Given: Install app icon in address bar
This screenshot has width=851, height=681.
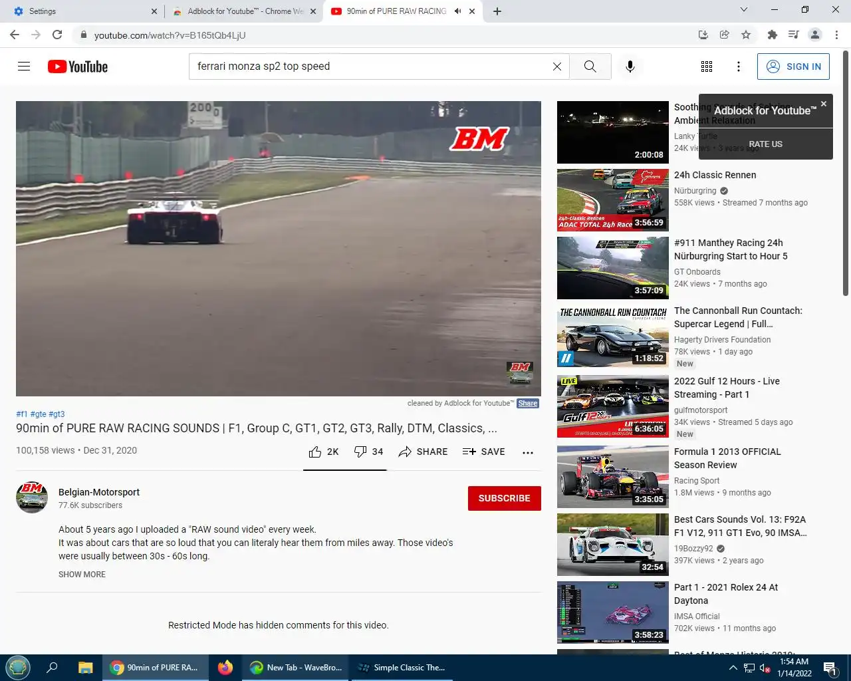Looking at the screenshot, I should point(703,35).
